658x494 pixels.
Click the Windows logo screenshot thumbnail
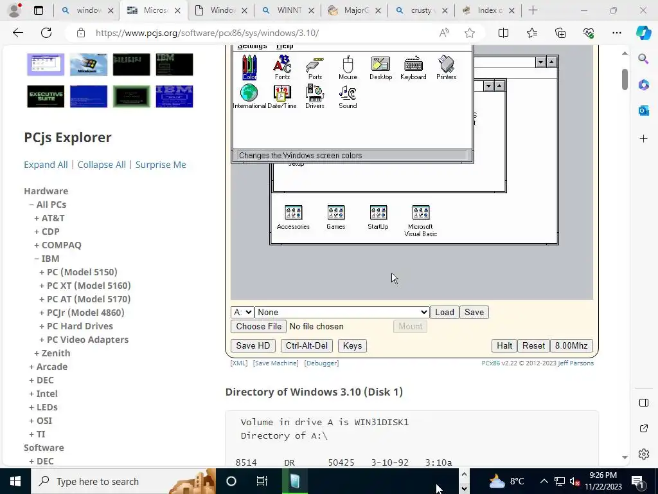(89, 64)
